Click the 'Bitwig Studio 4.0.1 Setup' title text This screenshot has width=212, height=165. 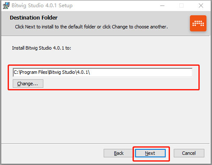(x=42, y=6)
